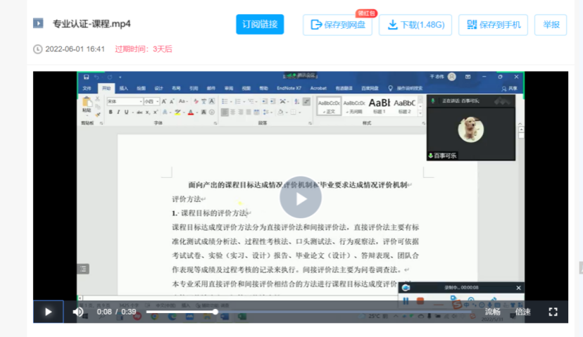Click the Bold icon in Word ribbon
583x337 pixels.
point(111,112)
